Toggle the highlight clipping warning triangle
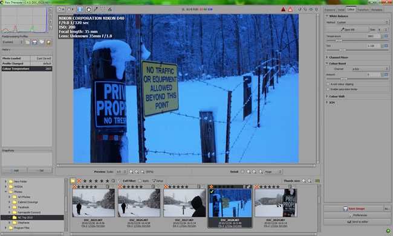The width and height of the screenshot is (393, 236). pyautogui.click(x=290, y=10)
